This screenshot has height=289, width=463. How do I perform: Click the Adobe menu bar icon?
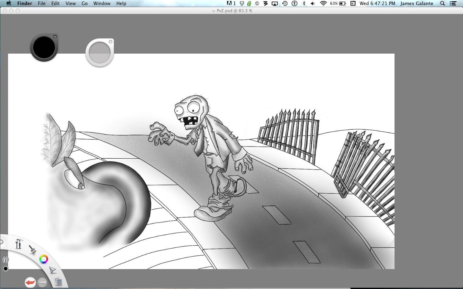[x=231, y=4]
